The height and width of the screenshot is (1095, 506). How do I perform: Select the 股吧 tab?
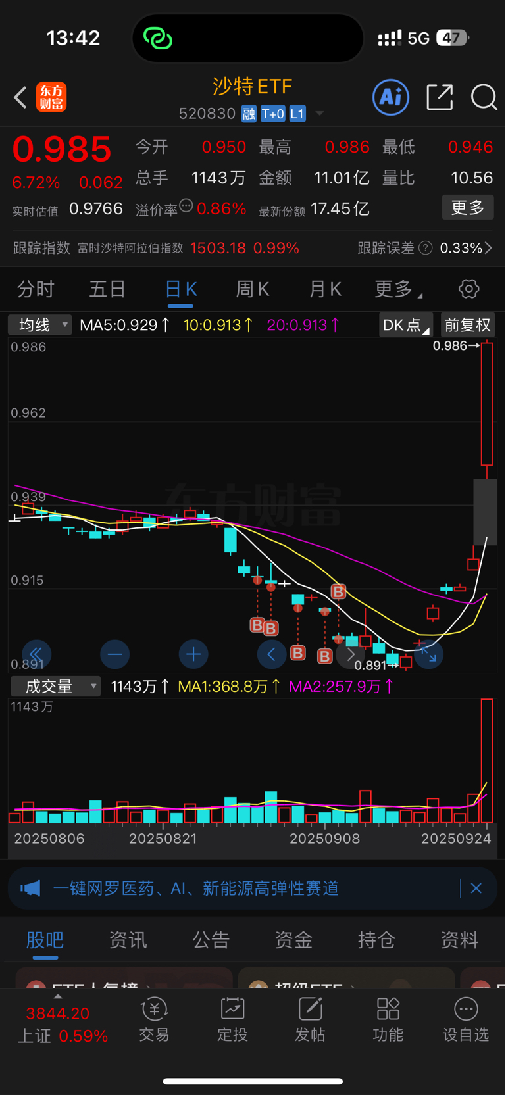45,940
